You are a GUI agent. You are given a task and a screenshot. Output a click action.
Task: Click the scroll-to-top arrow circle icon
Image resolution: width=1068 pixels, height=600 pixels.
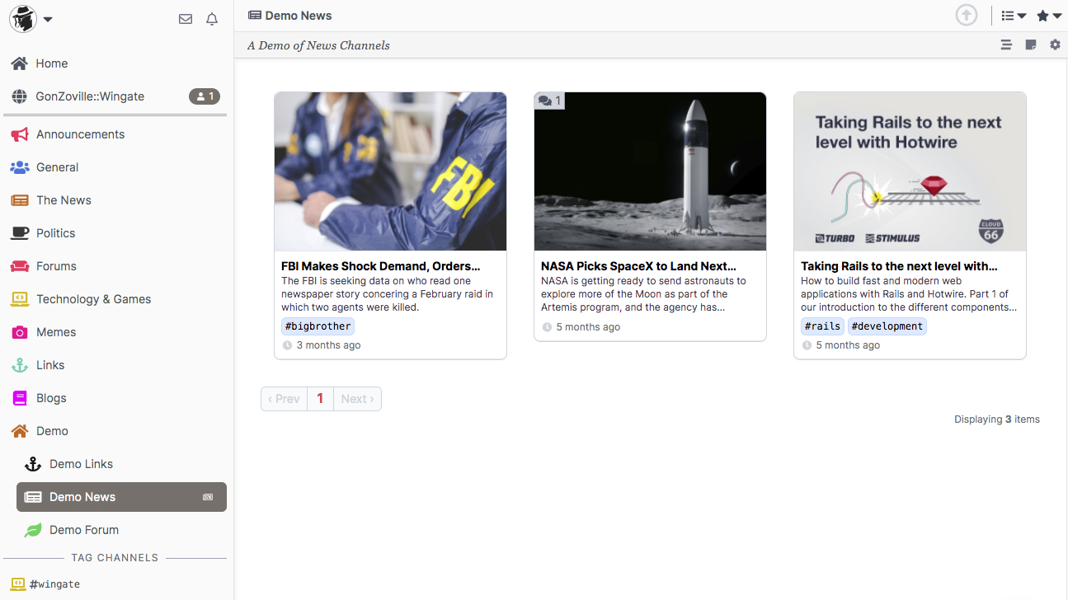coord(966,16)
